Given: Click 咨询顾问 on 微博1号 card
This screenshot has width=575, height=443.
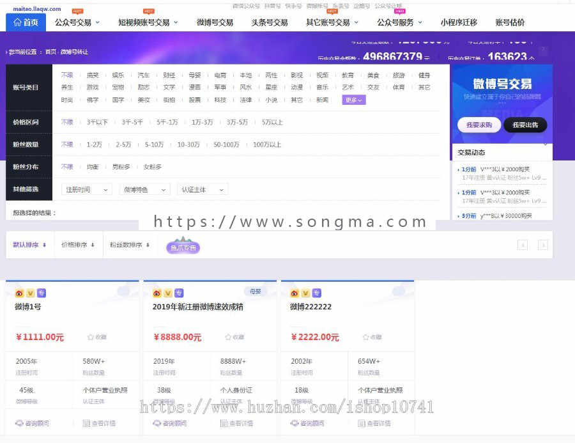Looking at the screenshot, I should (x=33, y=423).
